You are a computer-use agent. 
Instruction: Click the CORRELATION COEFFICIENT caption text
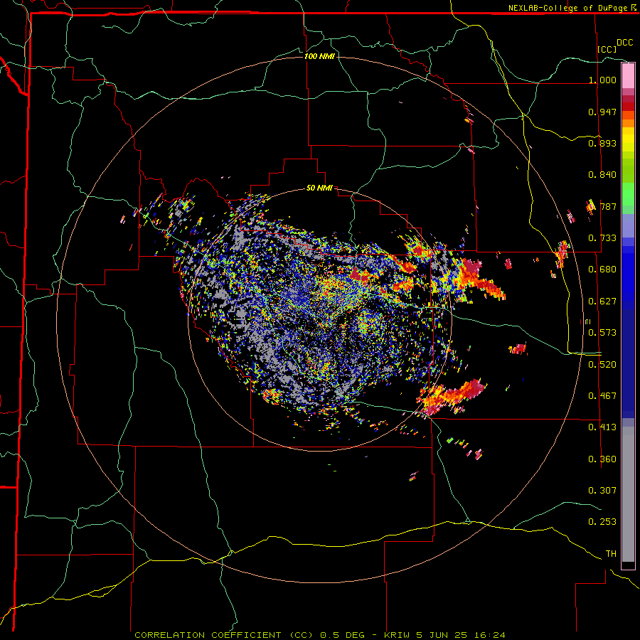tap(208, 635)
